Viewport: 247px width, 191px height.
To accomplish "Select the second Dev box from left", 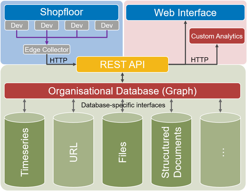I will (47, 26).
